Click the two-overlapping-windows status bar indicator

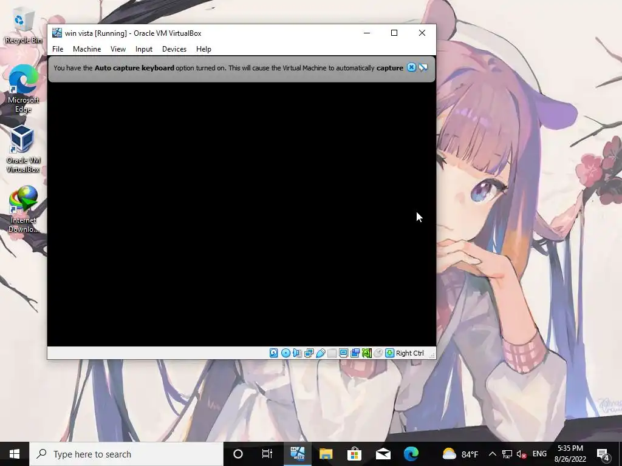click(x=355, y=353)
